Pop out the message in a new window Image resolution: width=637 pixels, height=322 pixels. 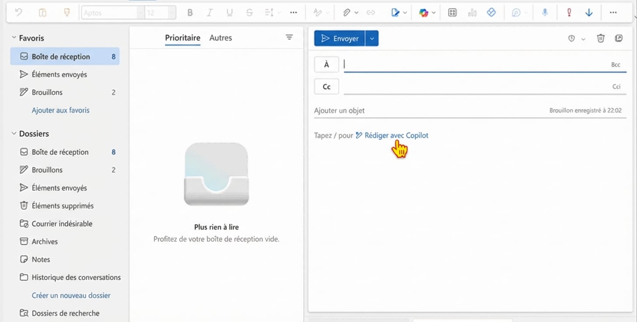(619, 38)
